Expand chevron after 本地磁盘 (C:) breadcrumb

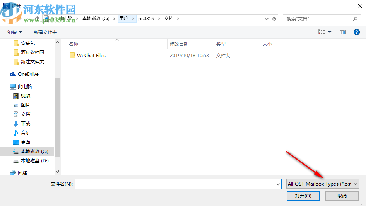pos(114,19)
